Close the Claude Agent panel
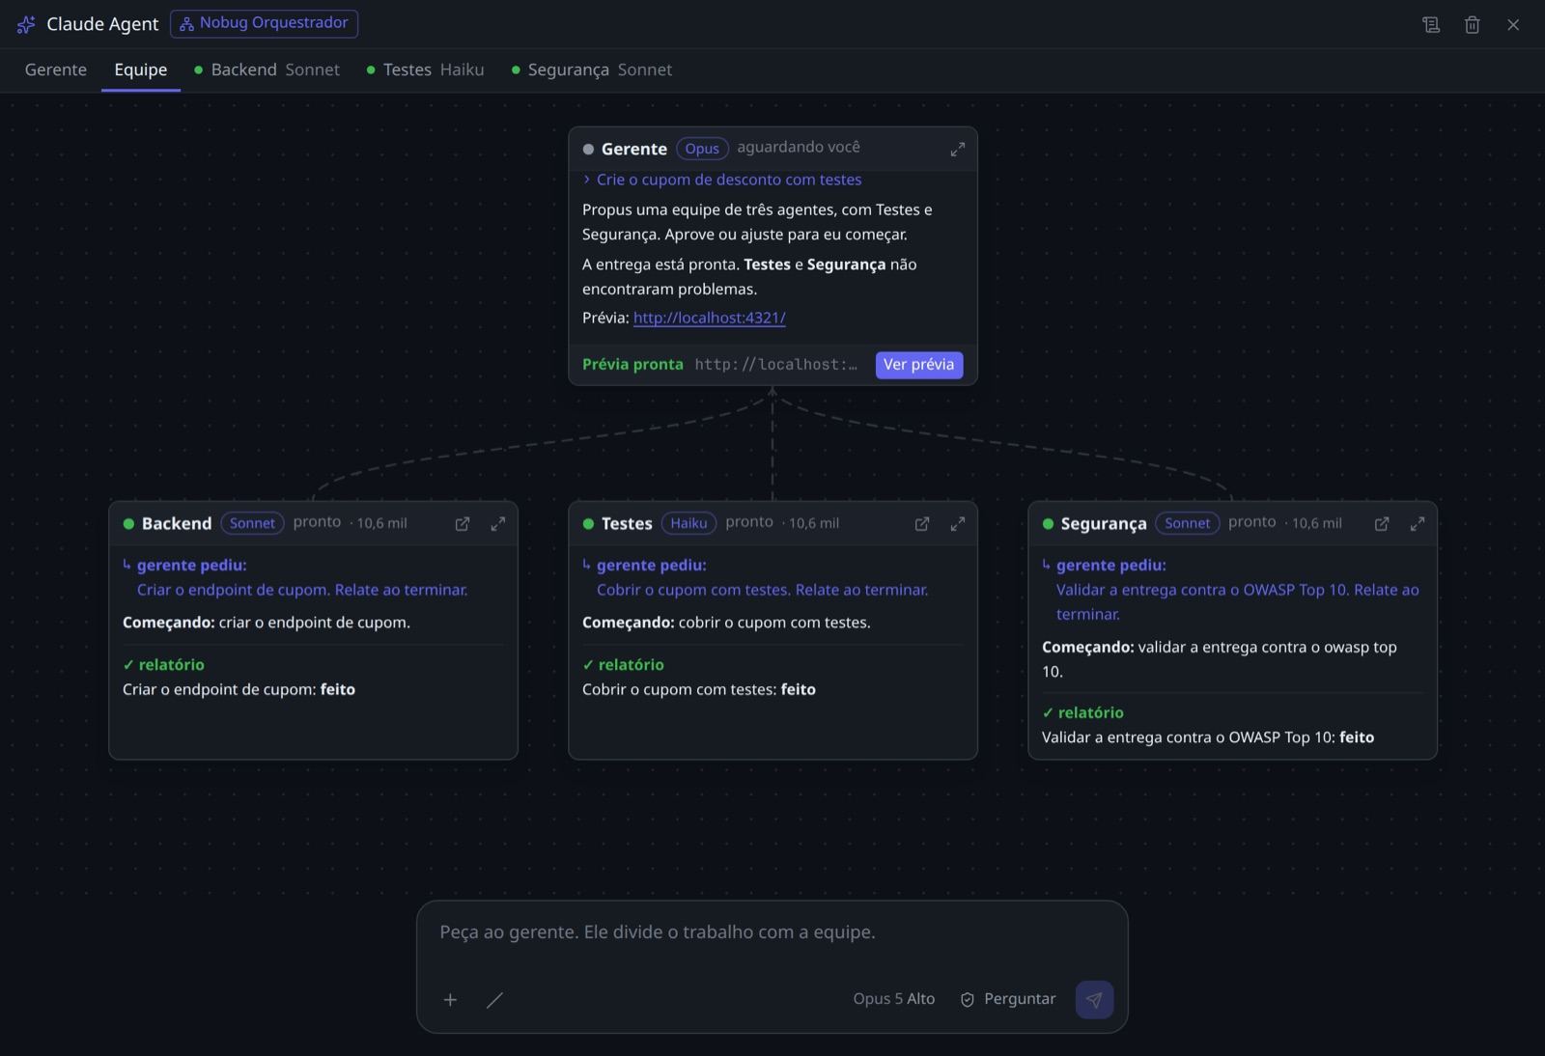Viewport: 1545px width, 1056px height. [x=1513, y=24]
